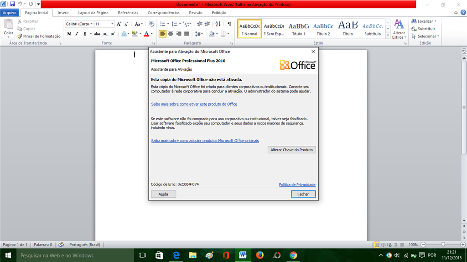Sort text with the A-Z sort icon
This screenshot has width=467, height=262.
pyautogui.click(x=218, y=24)
